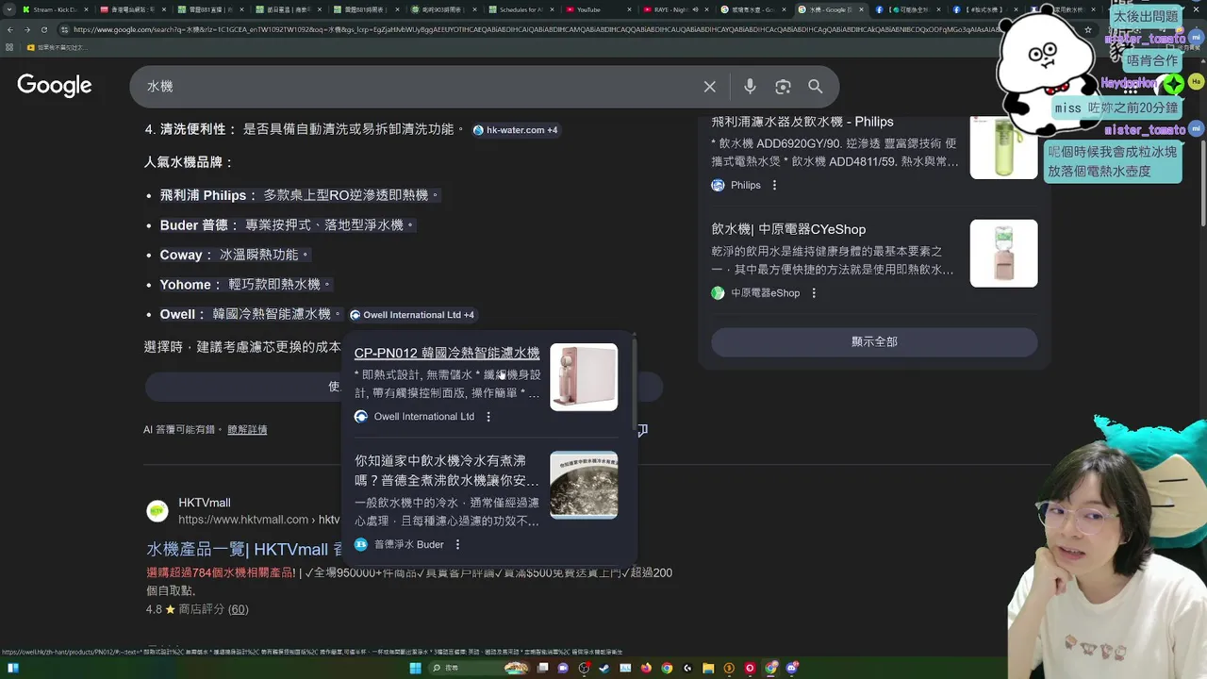
Task: Switch to the 香港電台網站 browser tab
Action: tap(131, 9)
